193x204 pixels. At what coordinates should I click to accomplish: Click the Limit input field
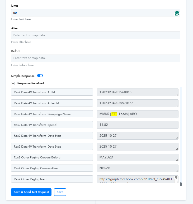[x=92, y=13]
